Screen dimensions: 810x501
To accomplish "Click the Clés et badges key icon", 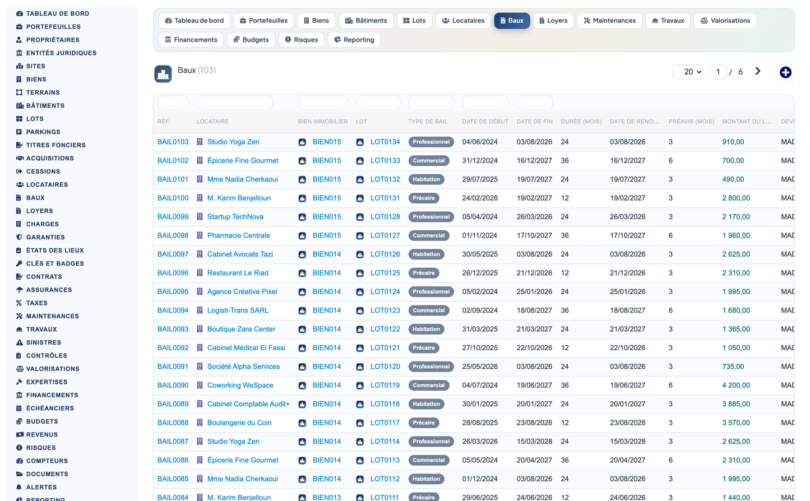I will pos(20,263).
